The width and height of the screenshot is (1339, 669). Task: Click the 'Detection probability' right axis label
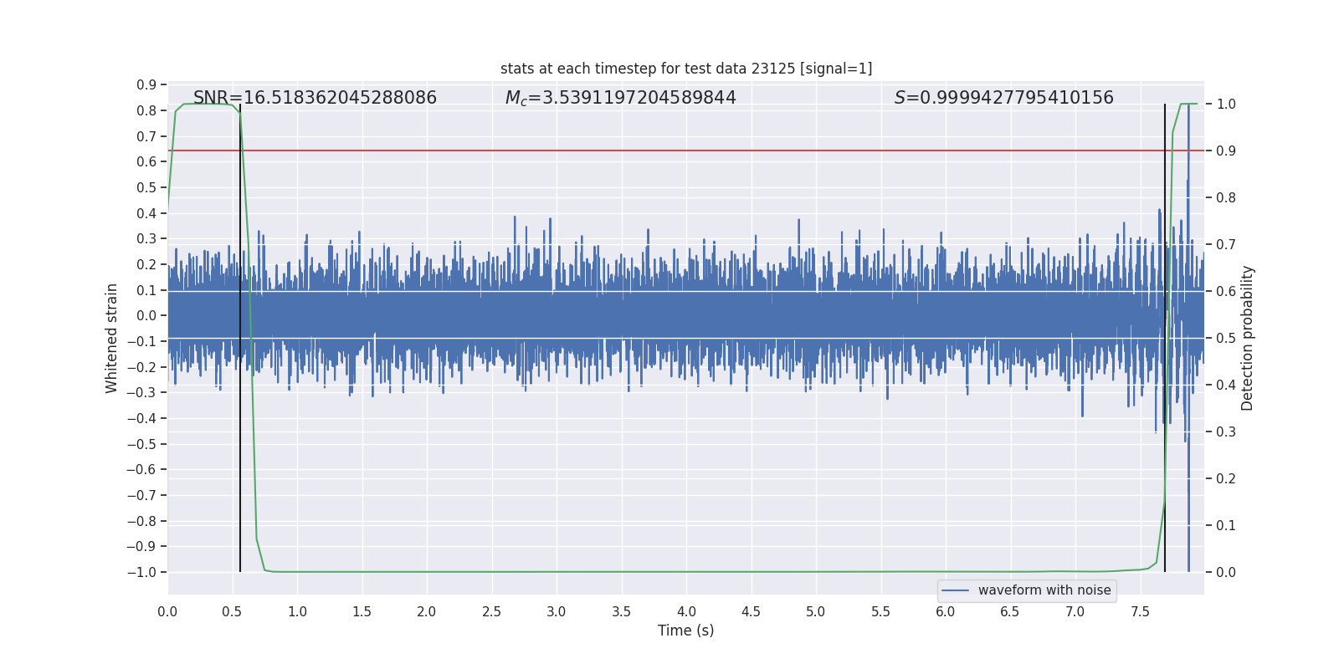pyautogui.click(x=1247, y=338)
